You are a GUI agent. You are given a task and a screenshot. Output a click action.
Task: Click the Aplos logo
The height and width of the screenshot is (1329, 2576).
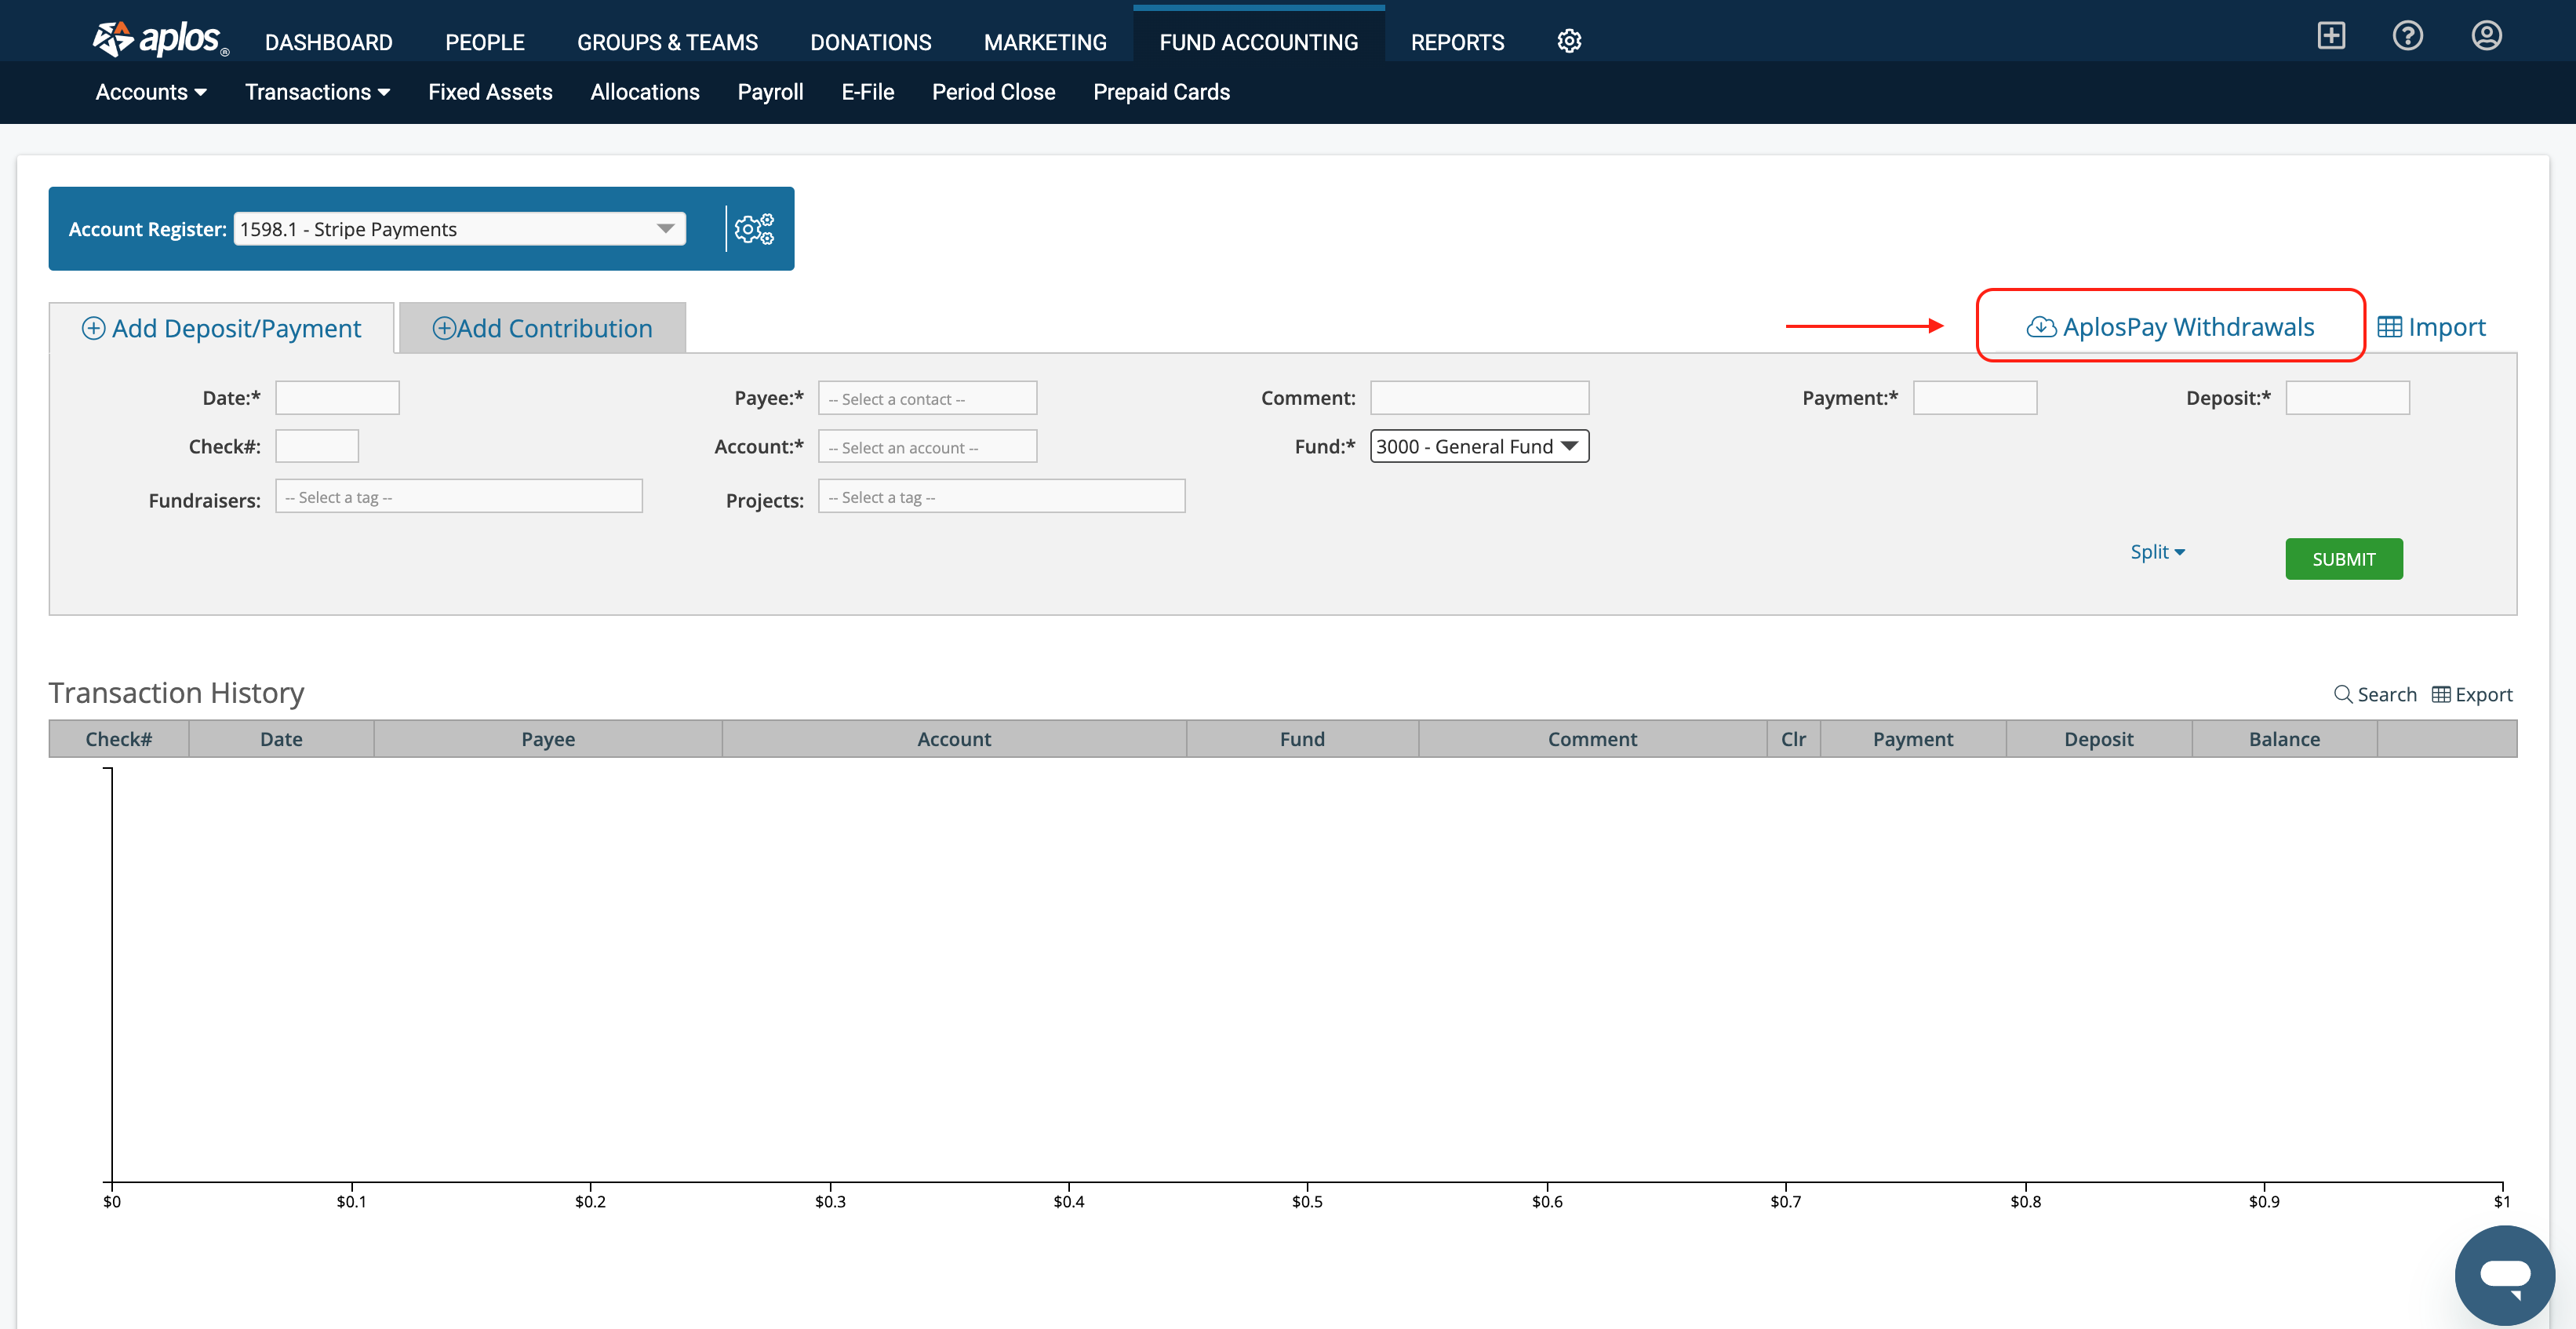[x=160, y=39]
